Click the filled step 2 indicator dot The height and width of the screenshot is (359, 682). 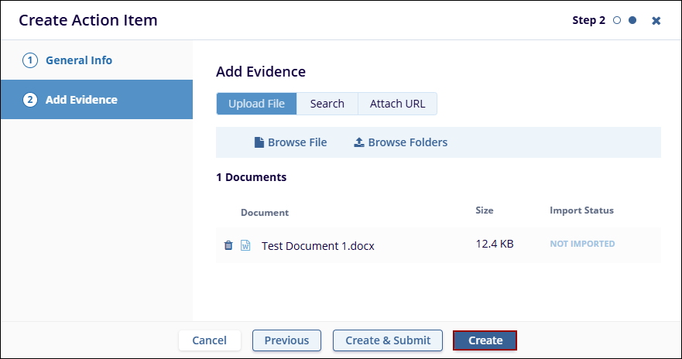632,21
